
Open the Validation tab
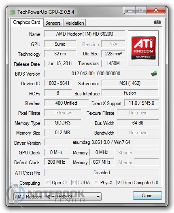[74, 23]
